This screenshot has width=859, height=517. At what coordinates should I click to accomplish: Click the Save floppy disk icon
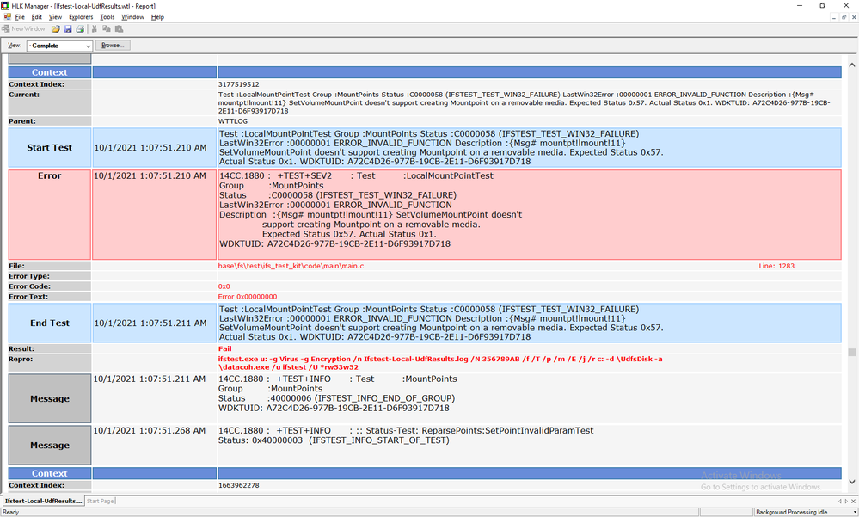[x=68, y=29]
